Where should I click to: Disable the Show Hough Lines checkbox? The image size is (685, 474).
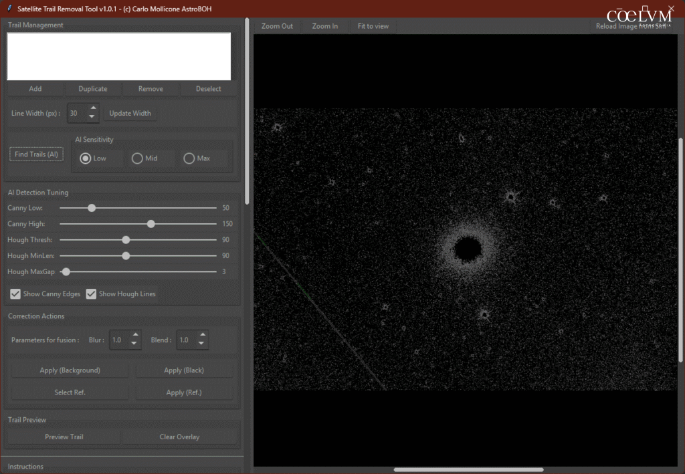click(x=92, y=294)
